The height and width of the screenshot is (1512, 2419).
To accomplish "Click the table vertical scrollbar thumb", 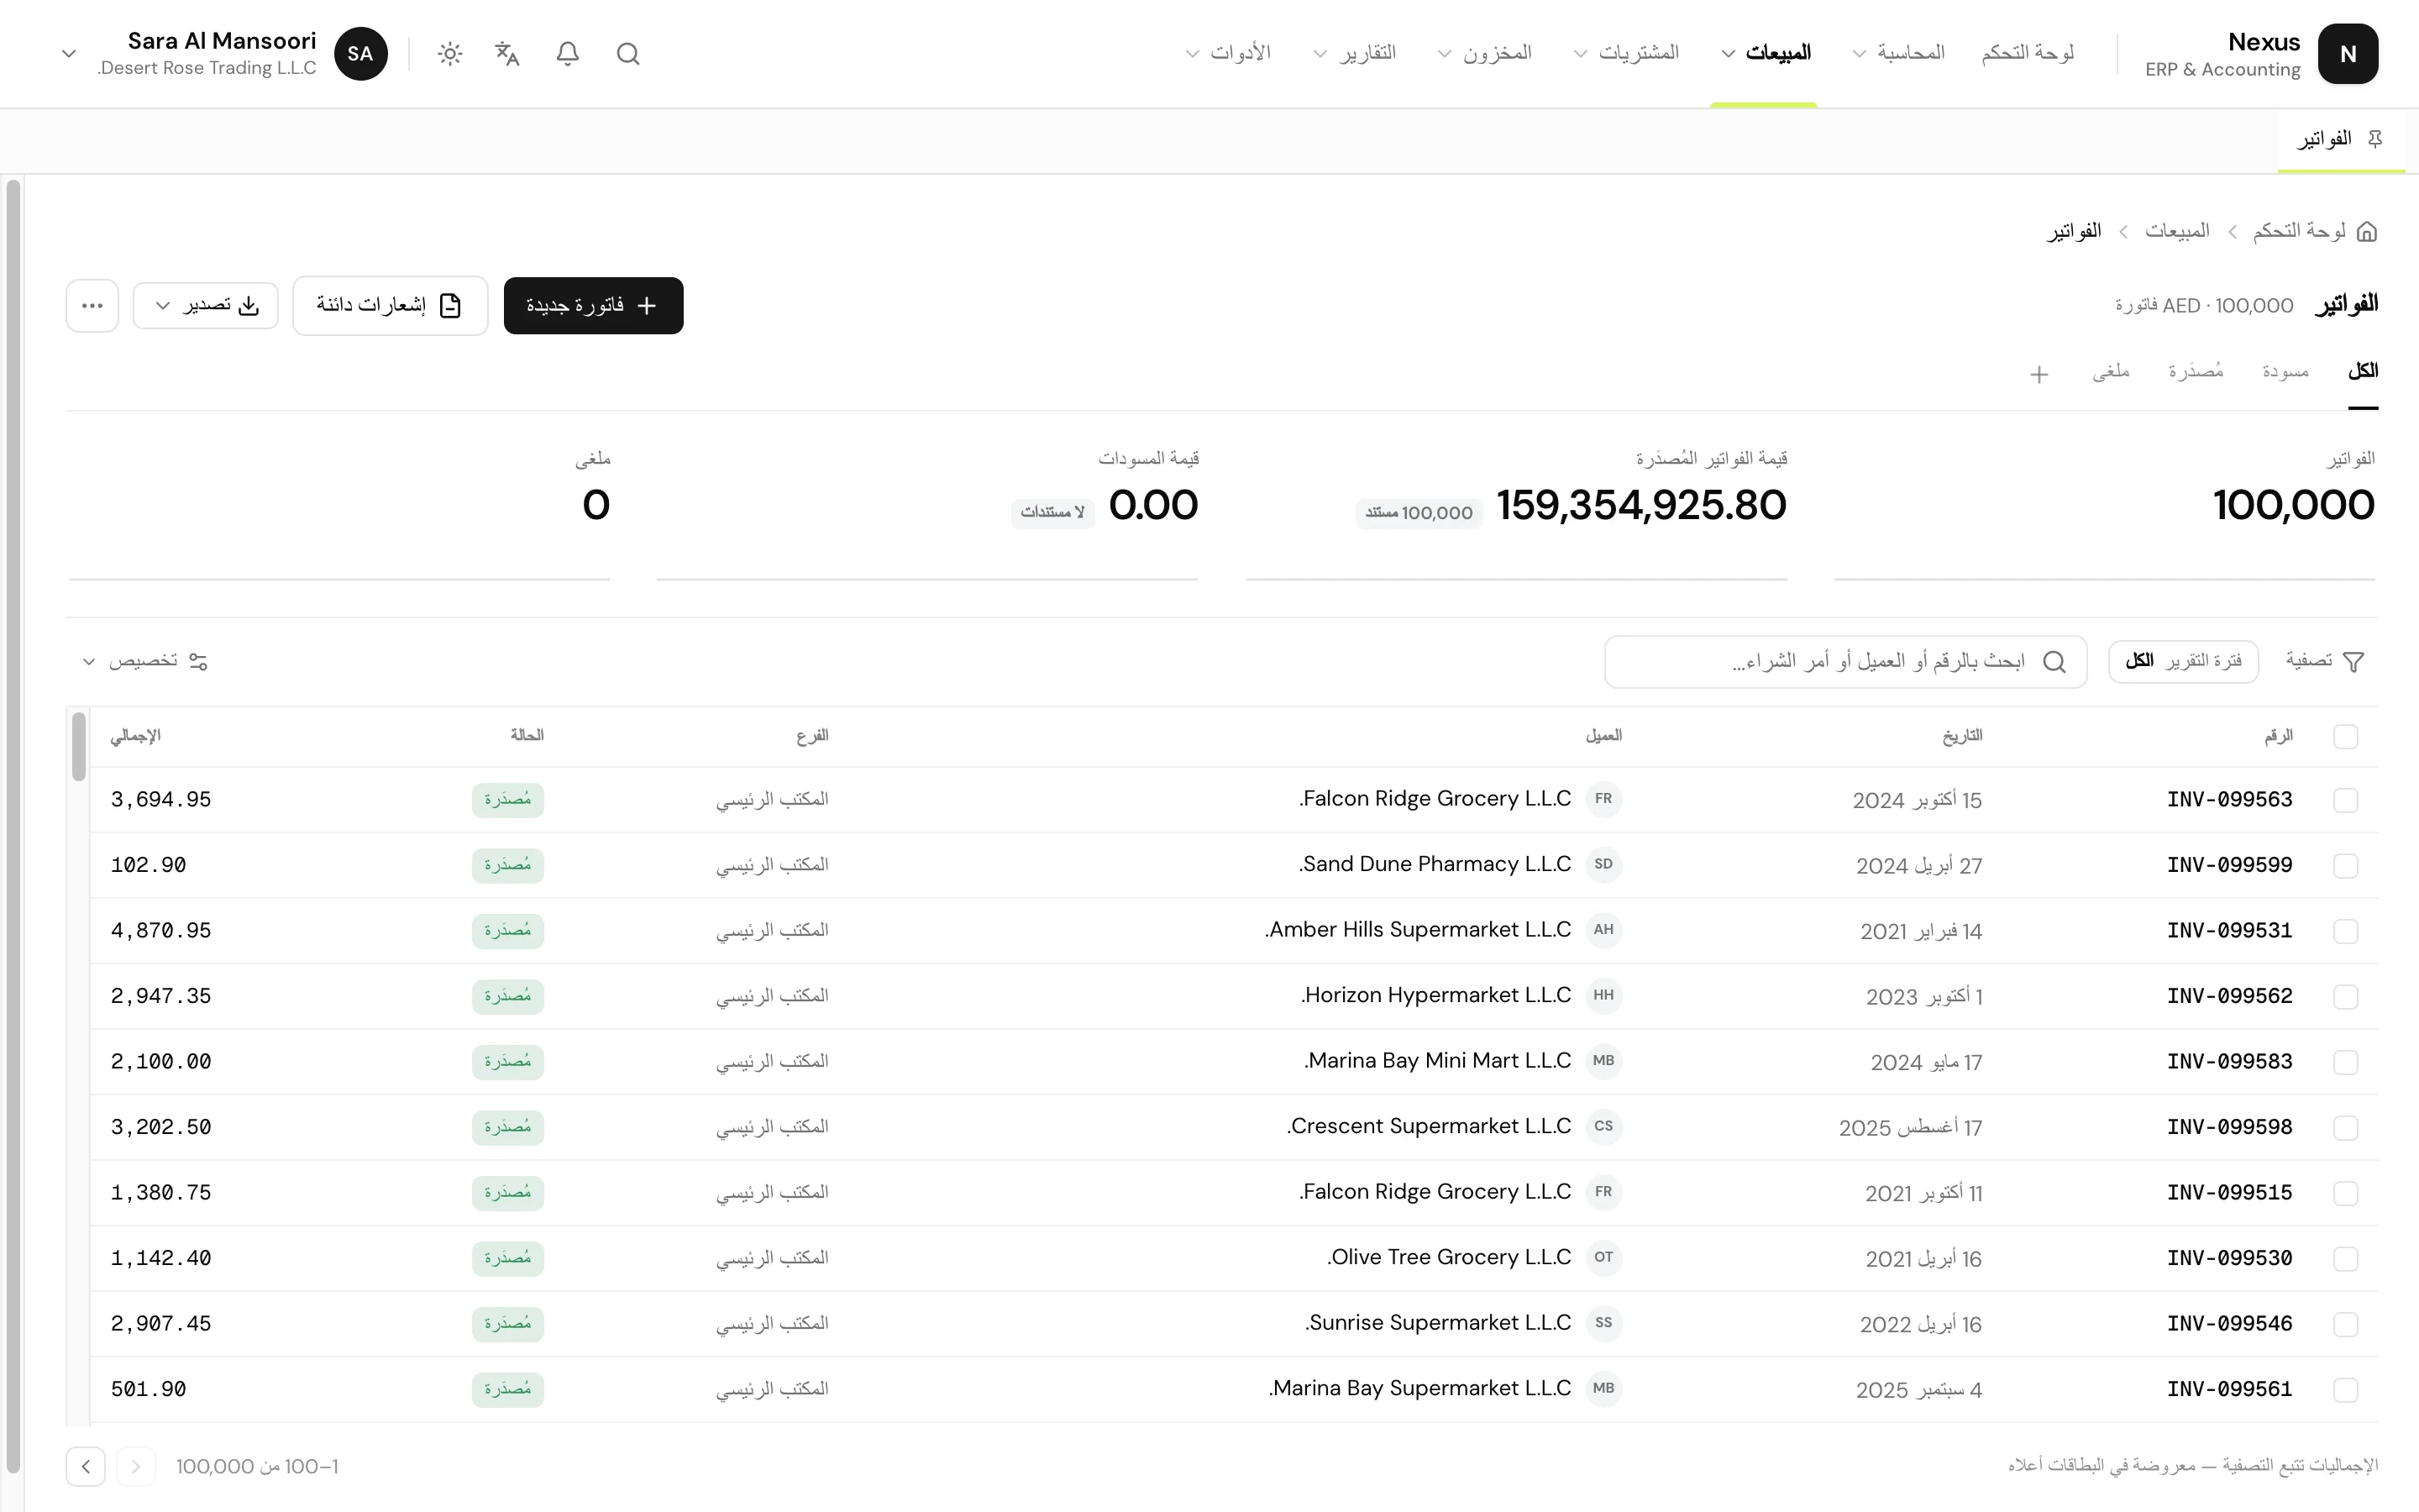I will coord(79,746).
